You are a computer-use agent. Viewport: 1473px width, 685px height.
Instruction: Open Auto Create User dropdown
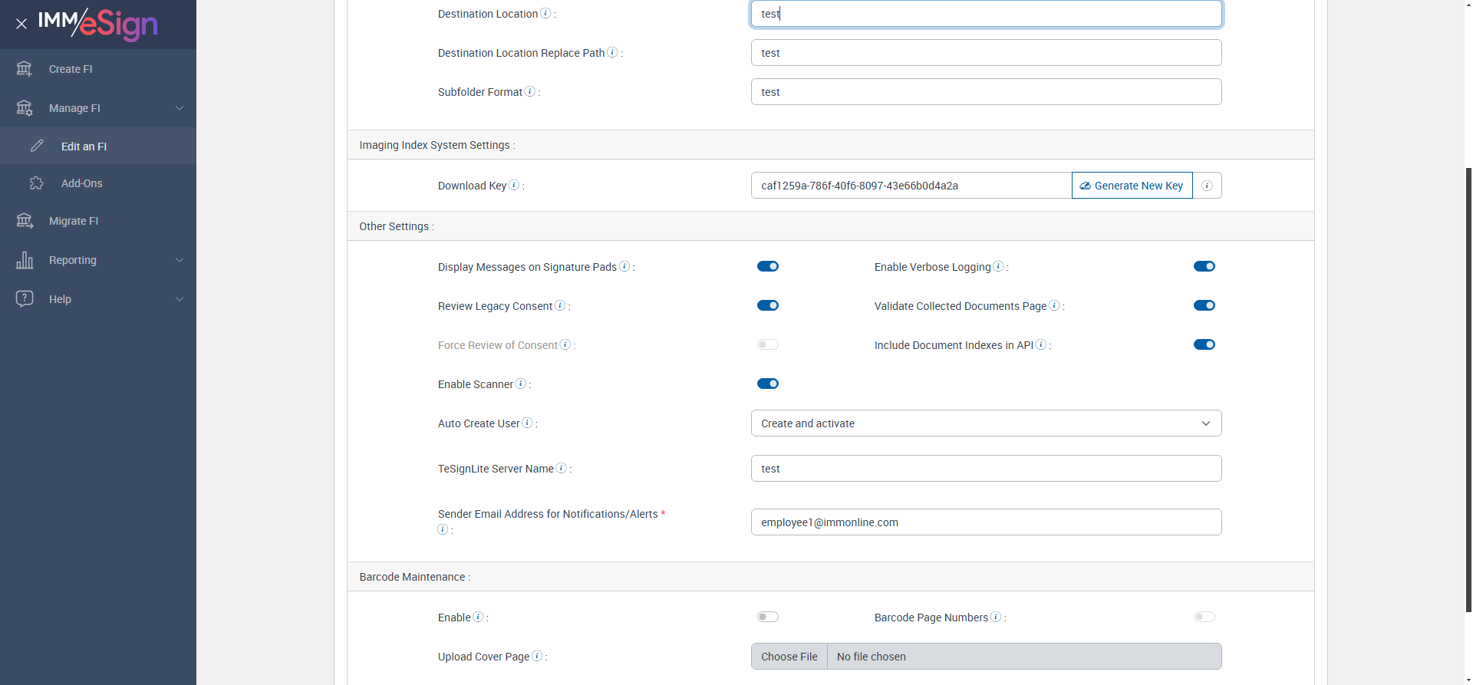(x=986, y=423)
